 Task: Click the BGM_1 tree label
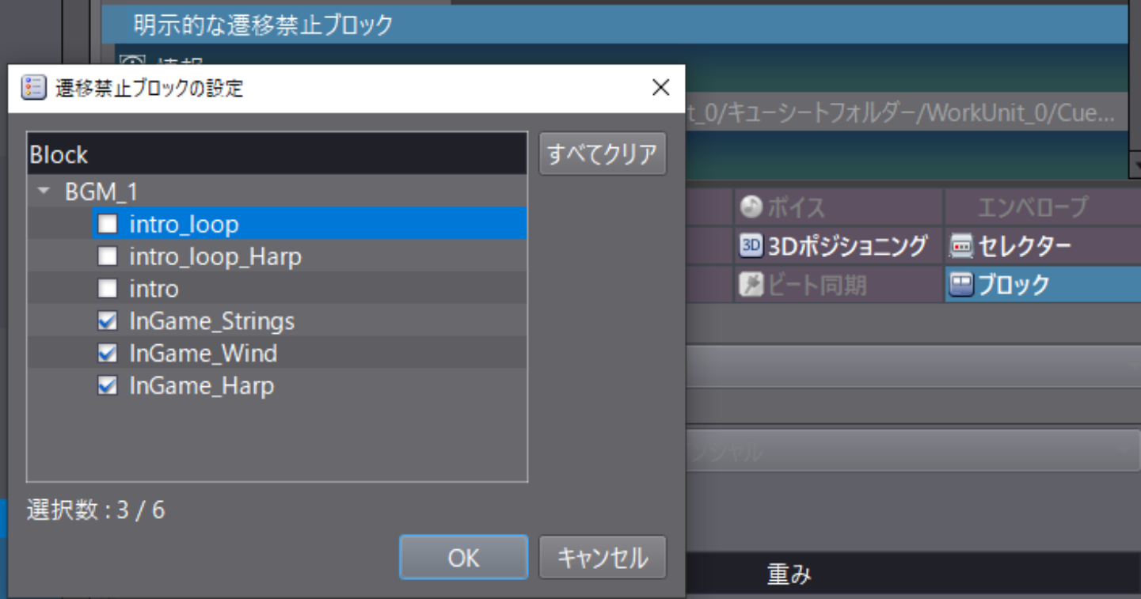pos(101,192)
